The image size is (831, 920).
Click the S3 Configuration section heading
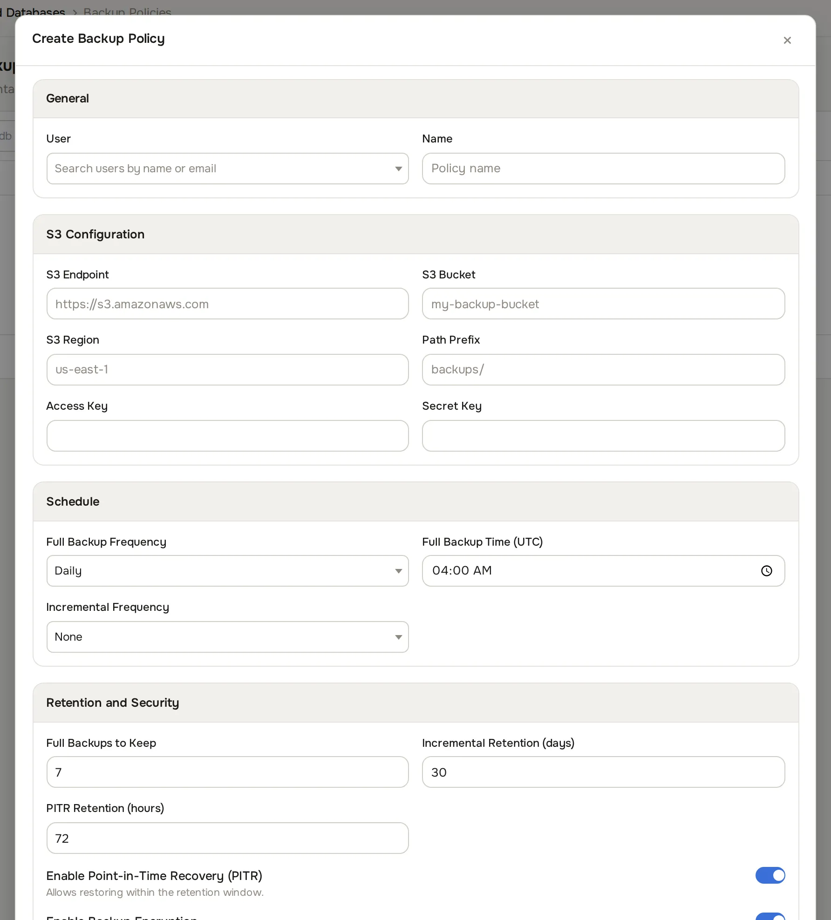click(x=95, y=234)
